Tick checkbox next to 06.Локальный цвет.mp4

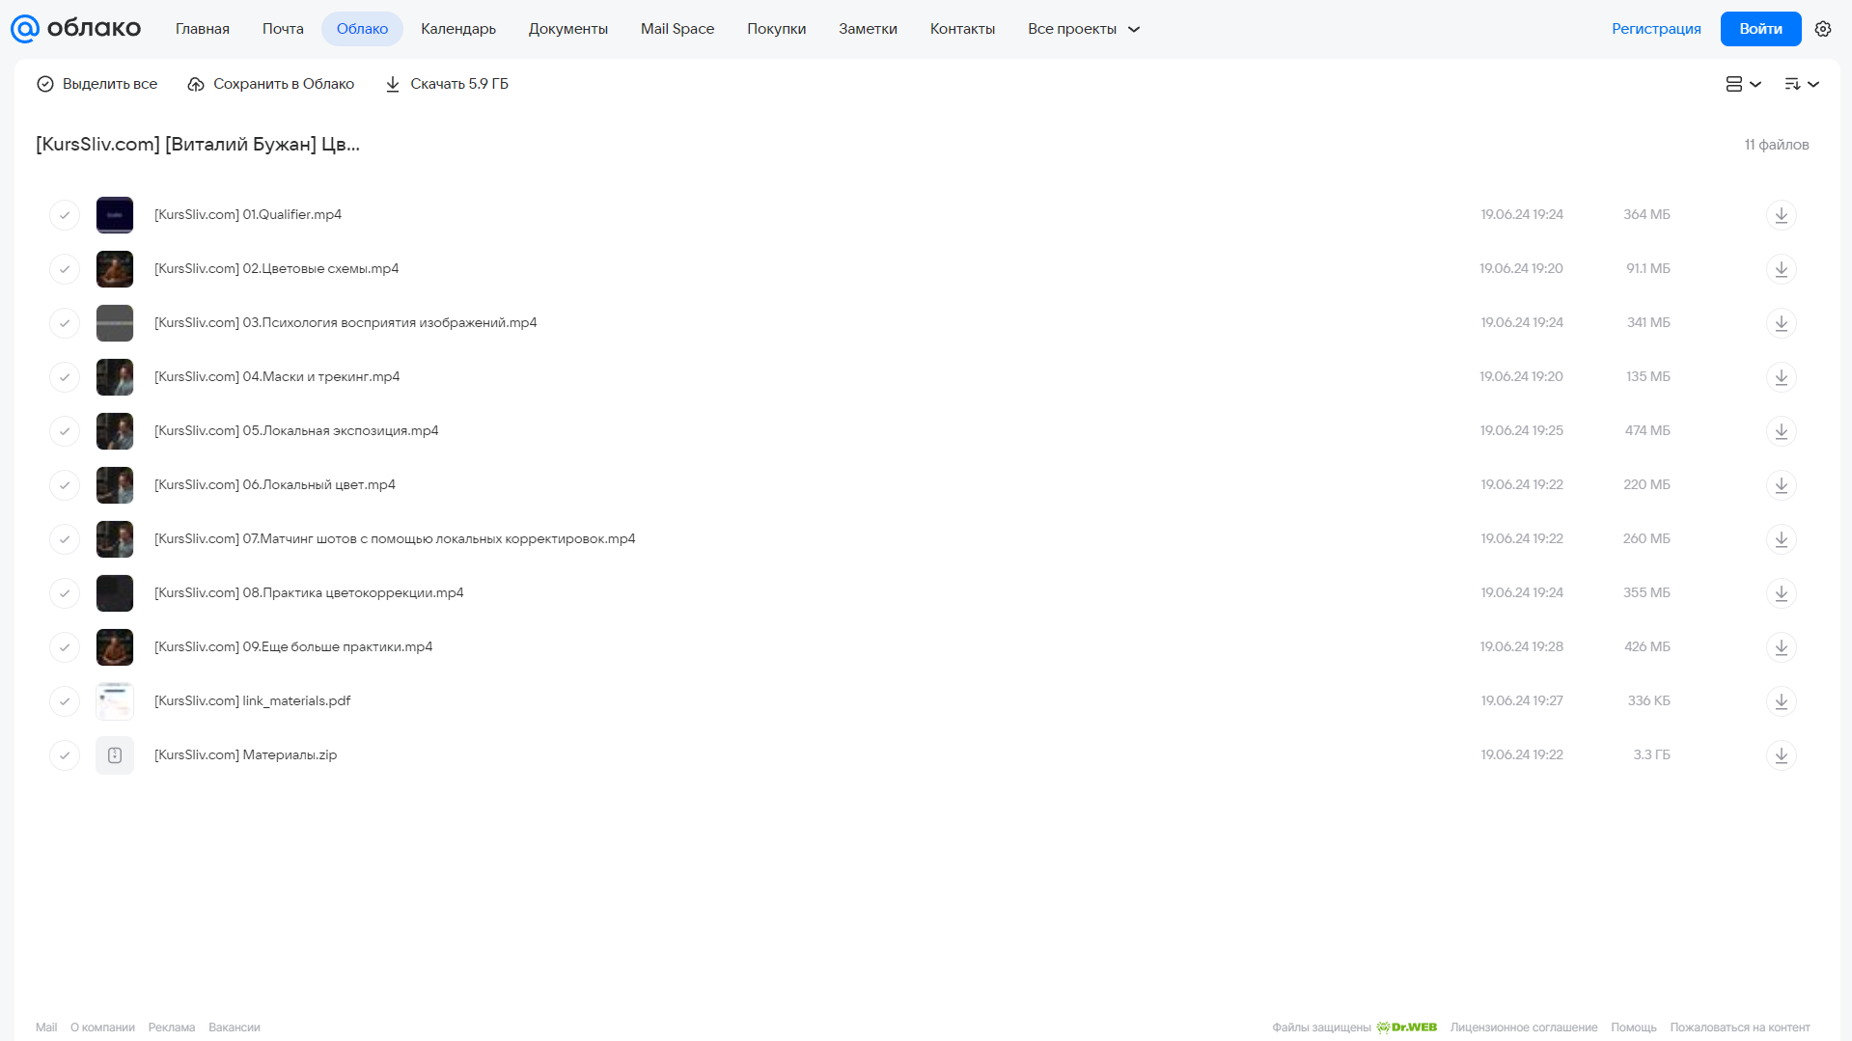65,484
